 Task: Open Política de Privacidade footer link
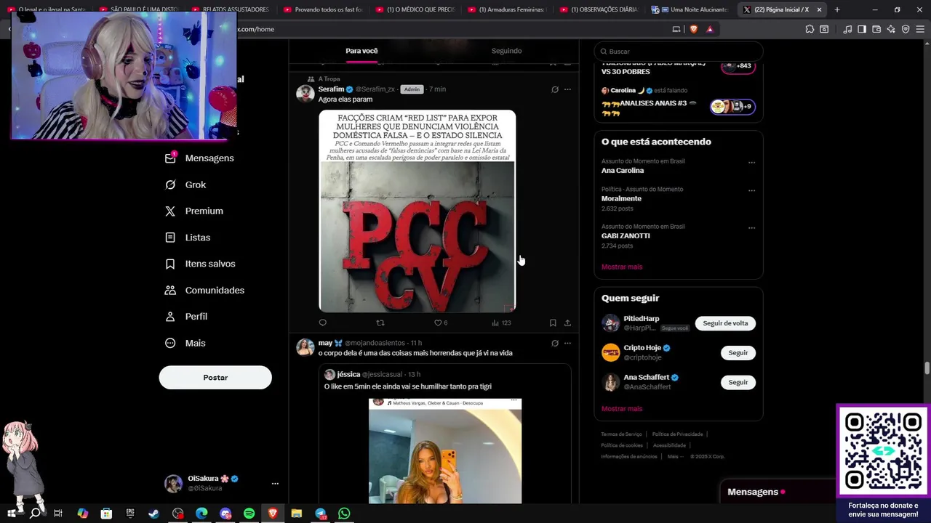coord(677,434)
